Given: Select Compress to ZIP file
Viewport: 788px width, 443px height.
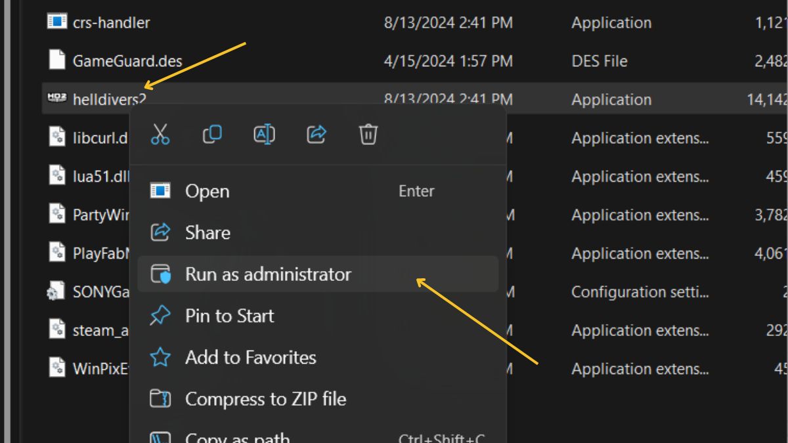Looking at the screenshot, I should [318, 398].
